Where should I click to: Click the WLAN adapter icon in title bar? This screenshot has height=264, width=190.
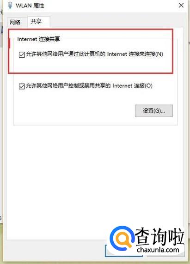(10, 5)
